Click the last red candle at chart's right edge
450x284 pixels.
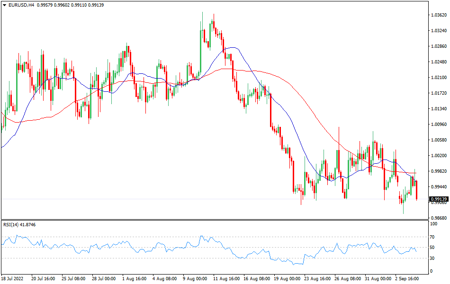pos(416,190)
